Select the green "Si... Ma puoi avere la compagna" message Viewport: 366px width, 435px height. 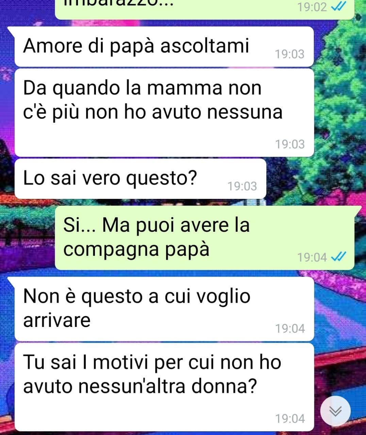click(205, 238)
